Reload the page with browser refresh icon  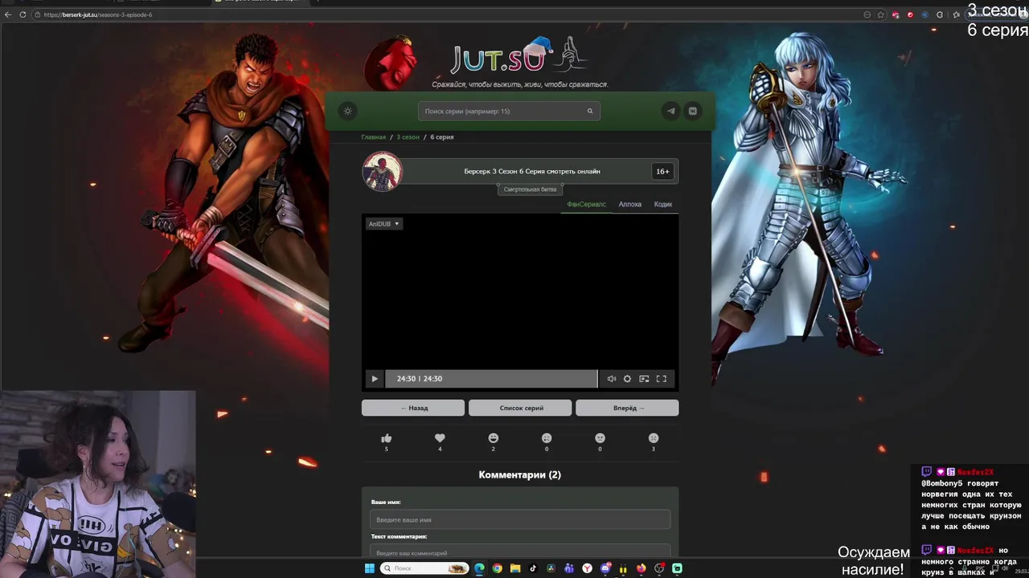click(23, 14)
